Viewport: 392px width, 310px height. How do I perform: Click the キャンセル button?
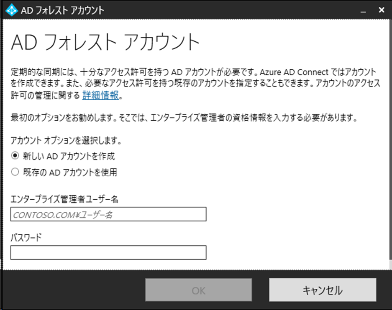click(x=323, y=290)
